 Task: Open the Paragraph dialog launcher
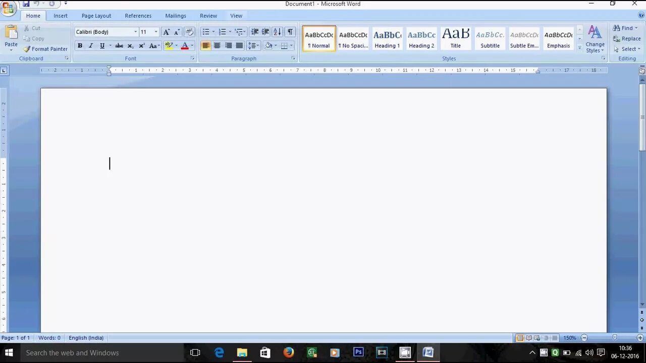tap(293, 58)
